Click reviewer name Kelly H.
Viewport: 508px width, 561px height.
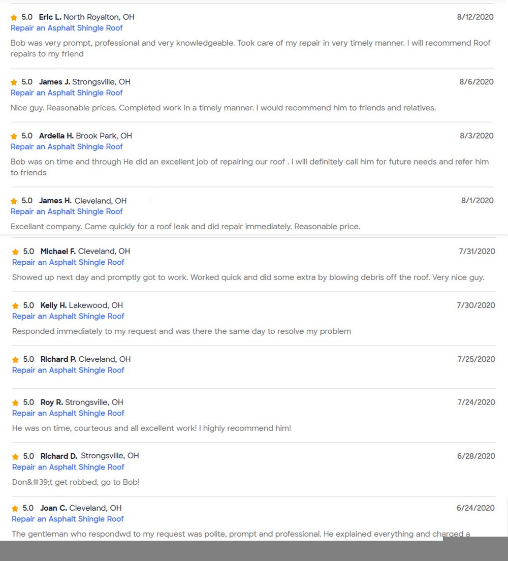(53, 305)
